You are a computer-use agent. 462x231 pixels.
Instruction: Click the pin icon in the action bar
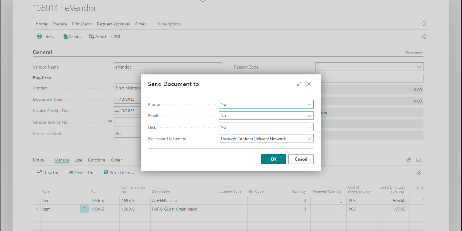pyautogui.click(x=423, y=37)
